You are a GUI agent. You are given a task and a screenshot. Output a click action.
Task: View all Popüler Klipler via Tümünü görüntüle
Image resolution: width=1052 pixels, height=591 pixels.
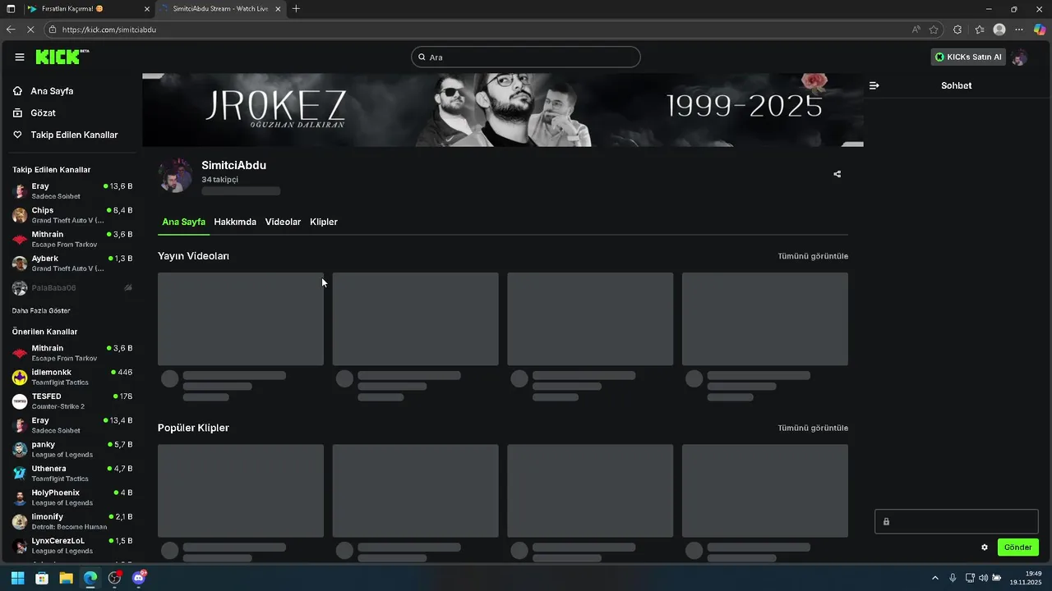click(x=813, y=428)
